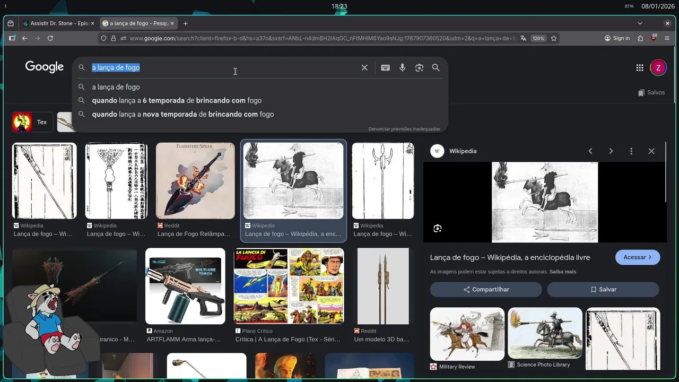
Task: Go back to previous page
Action: (x=25, y=38)
